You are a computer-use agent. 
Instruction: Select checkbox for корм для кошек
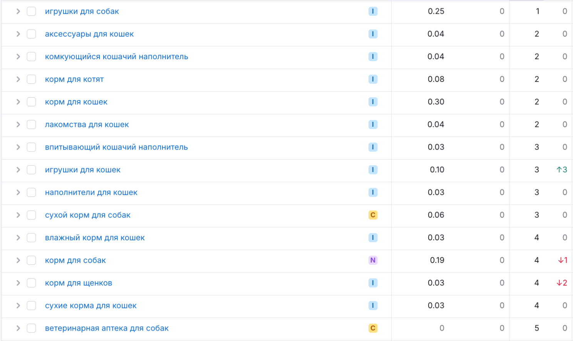(x=32, y=102)
